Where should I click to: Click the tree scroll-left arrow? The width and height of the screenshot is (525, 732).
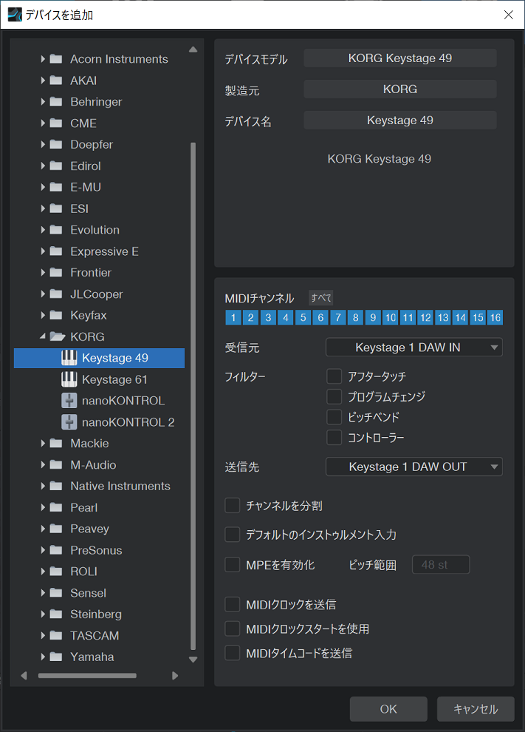click(24, 676)
